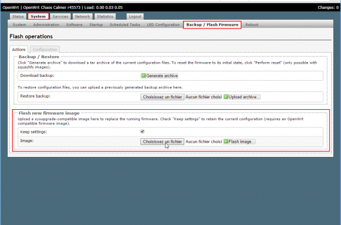Click the Flash image button
Image resolution: width=341 pixels, height=225 pixels.
[239, 142]
